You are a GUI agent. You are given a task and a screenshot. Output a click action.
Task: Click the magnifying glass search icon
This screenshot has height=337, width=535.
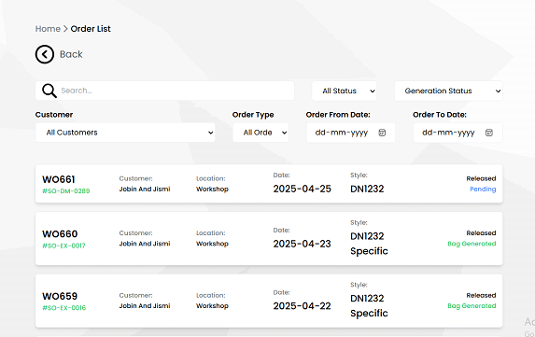click(x=49, y=91)
